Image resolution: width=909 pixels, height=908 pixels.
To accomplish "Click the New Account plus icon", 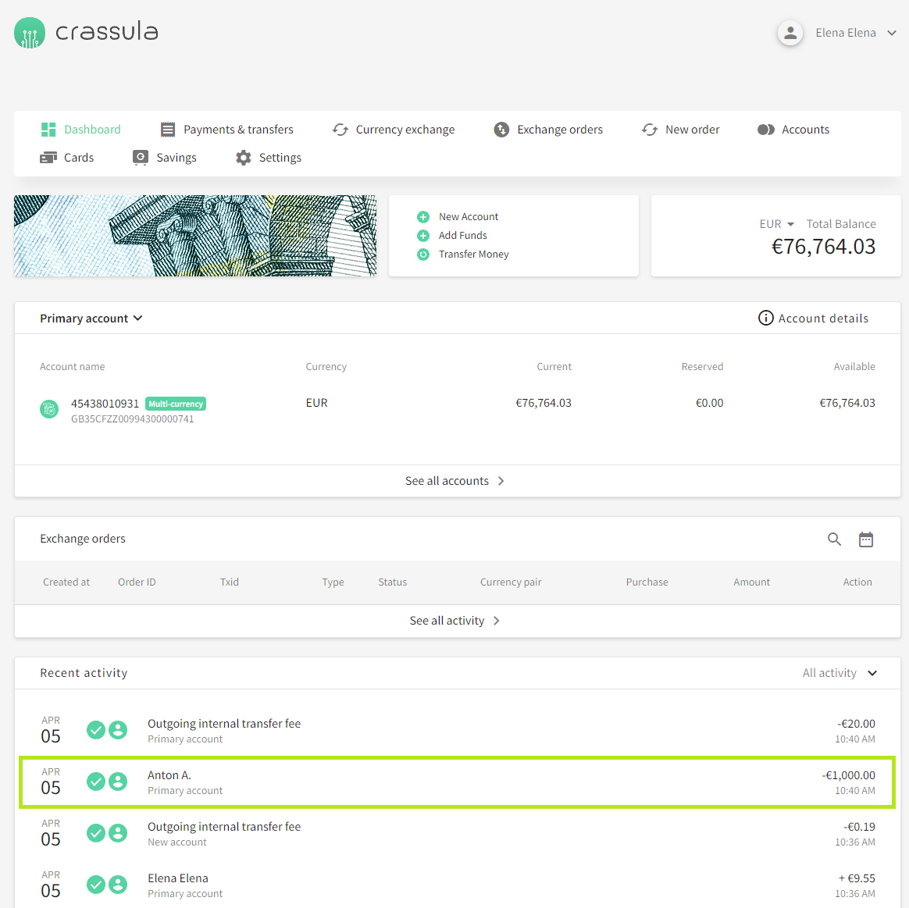I will click(x=423, y=217).
